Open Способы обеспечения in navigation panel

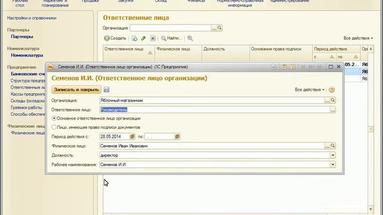pyautogui.click(x=28, y=114)
